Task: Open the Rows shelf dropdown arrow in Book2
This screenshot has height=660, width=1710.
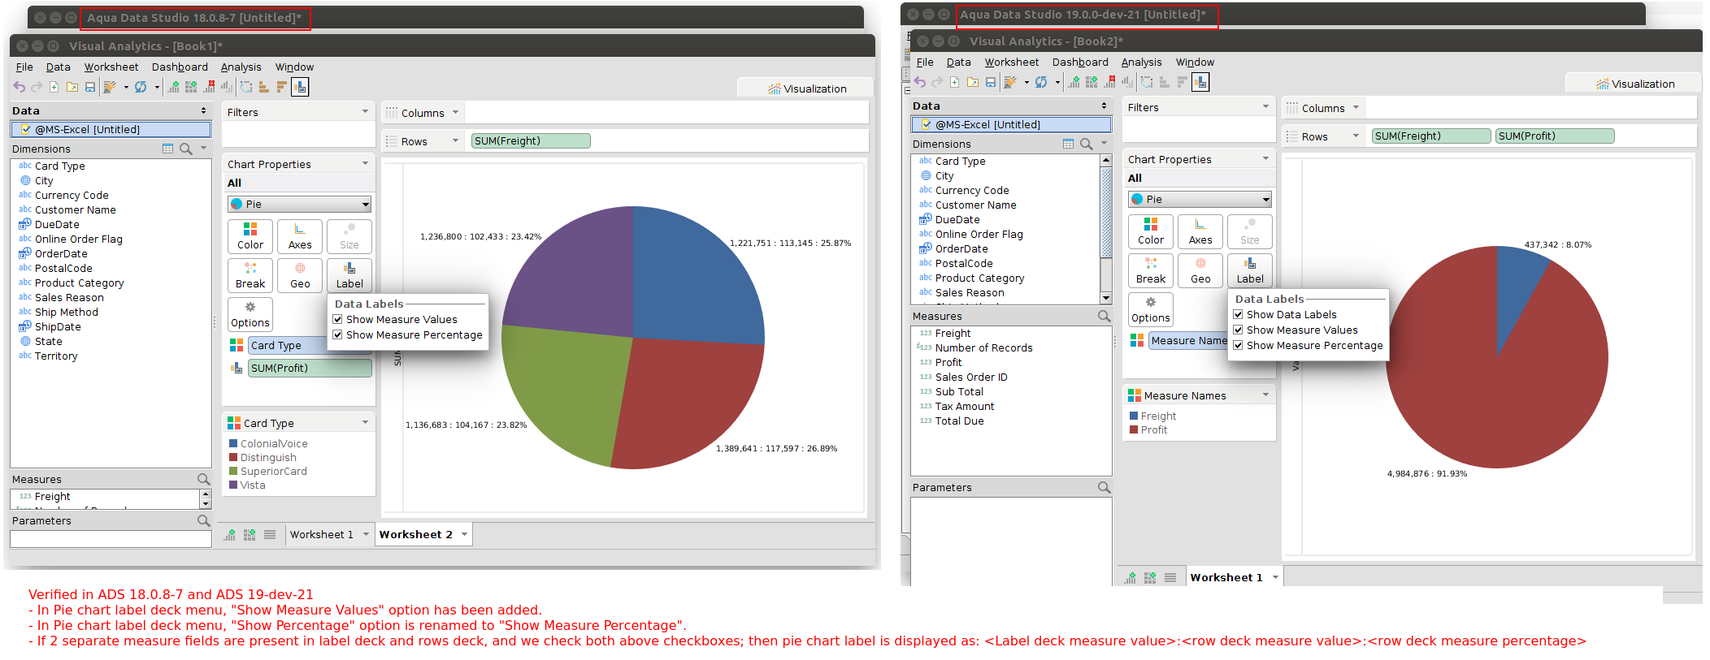Action: point(1356,136)
